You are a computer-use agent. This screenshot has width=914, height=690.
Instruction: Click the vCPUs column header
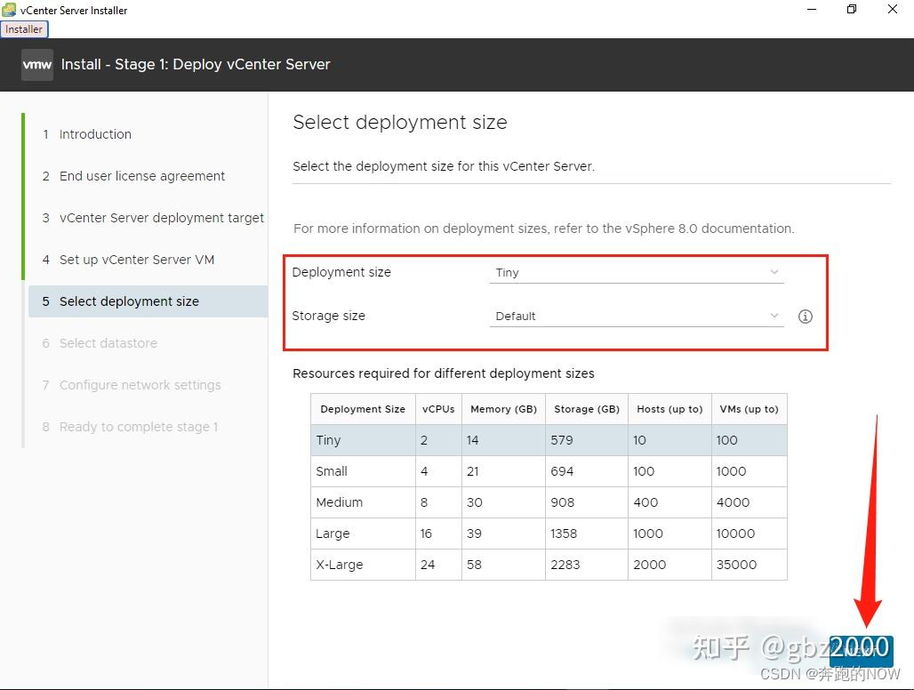[438, 409]
